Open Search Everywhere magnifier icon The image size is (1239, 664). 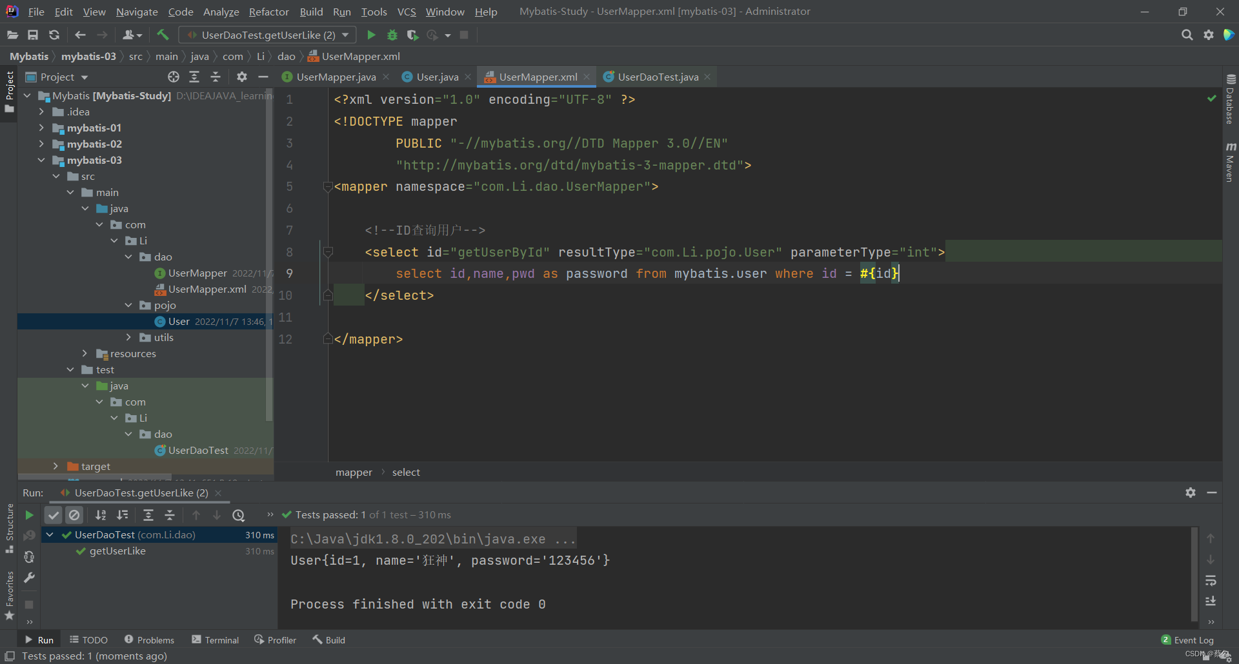(x=1187, y=35)
